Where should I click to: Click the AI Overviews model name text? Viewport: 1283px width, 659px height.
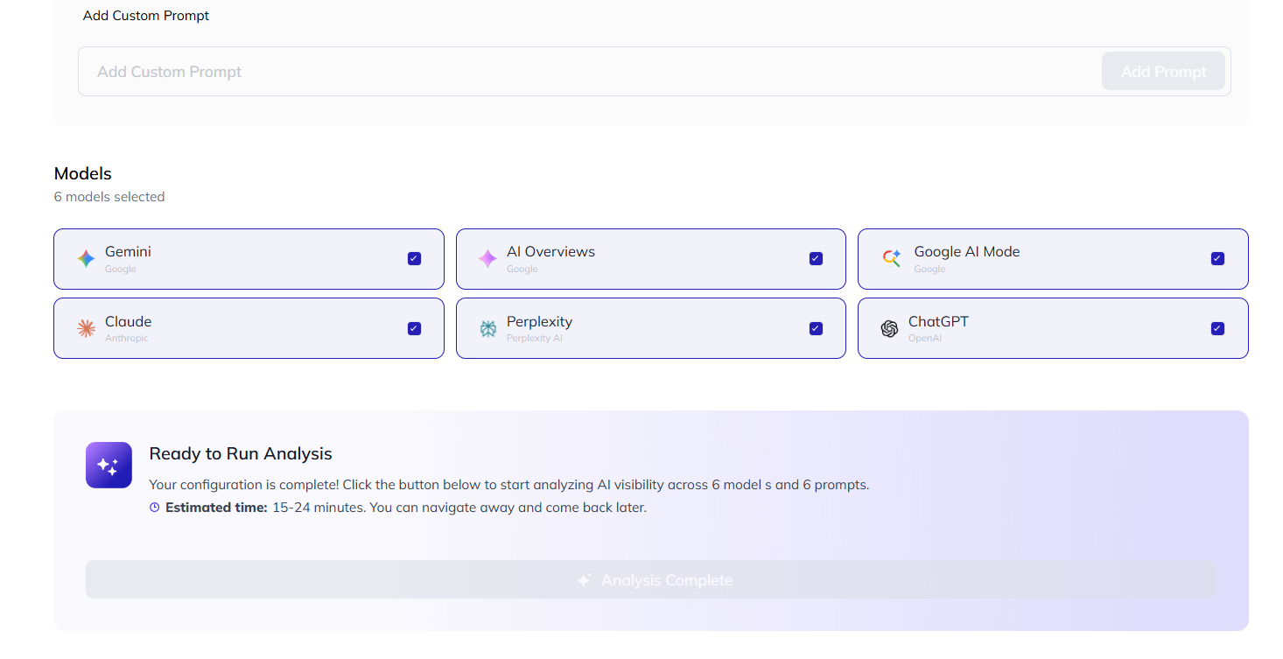pos(550,251)
